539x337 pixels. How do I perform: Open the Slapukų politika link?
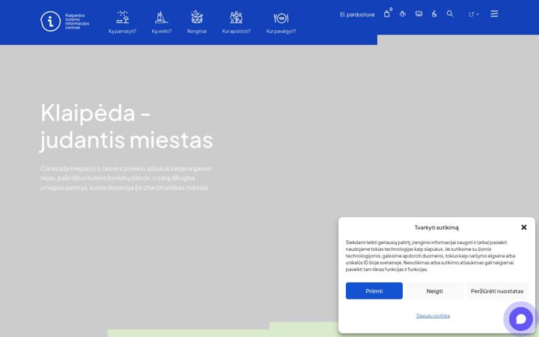tap(433, 316)
